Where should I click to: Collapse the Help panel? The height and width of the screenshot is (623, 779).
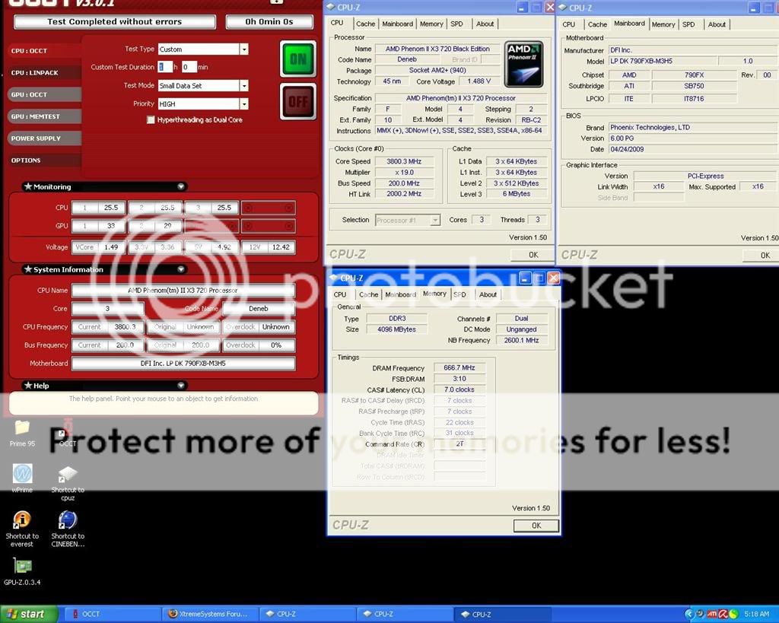click(x=181, y=385)
